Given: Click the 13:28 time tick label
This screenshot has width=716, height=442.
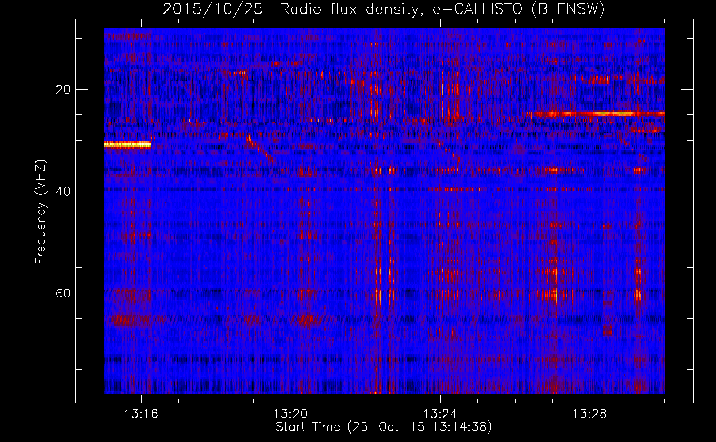Looking at the screenshot, I should 590,414.
